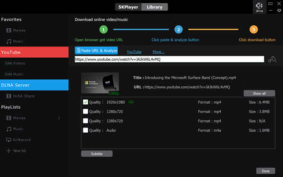This screenshot has height=177, width=283.
Task: Open the DLNA Music icon
Action: (x=8, y=74)
